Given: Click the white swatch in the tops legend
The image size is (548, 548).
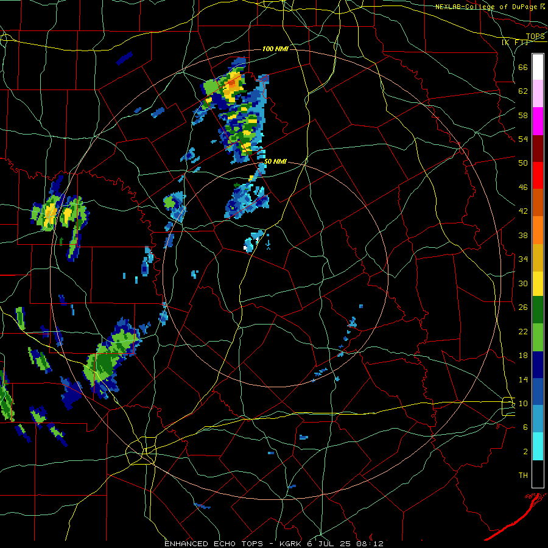Looking at the screenshot, I should 538,67.
